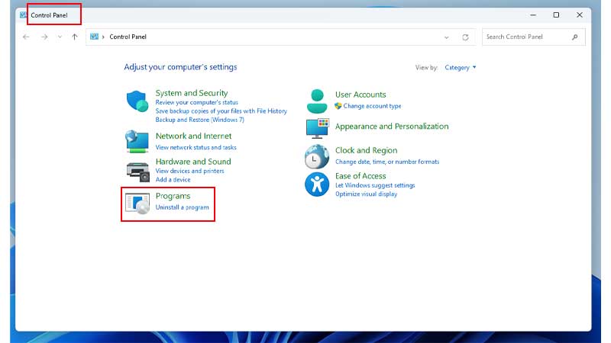
Task: Open User Accounts category
Action: (360, 95)
